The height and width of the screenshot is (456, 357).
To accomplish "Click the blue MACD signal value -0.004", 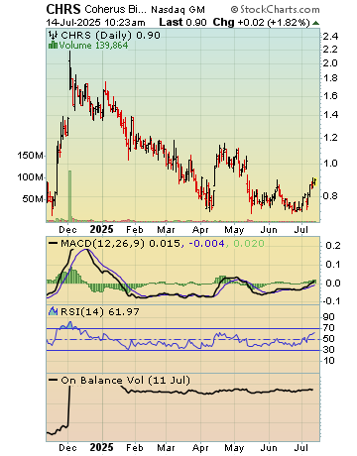I will click(x=206, y=244).
